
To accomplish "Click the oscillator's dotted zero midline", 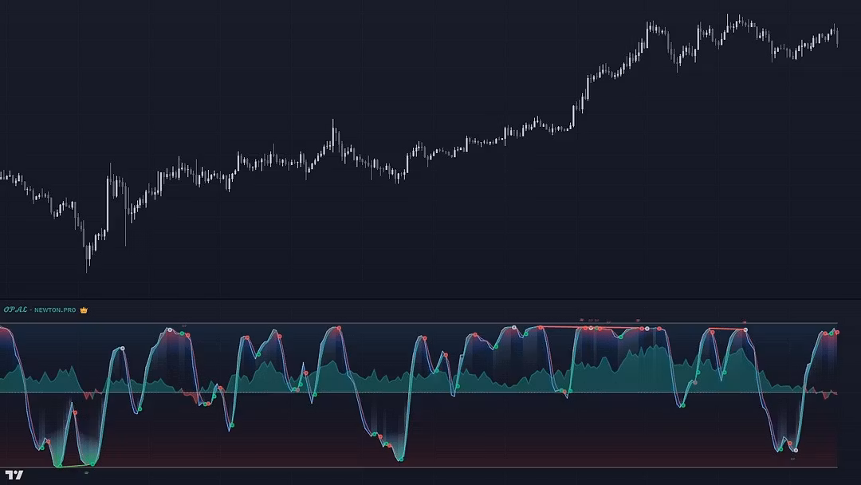I will coord(431,392).
